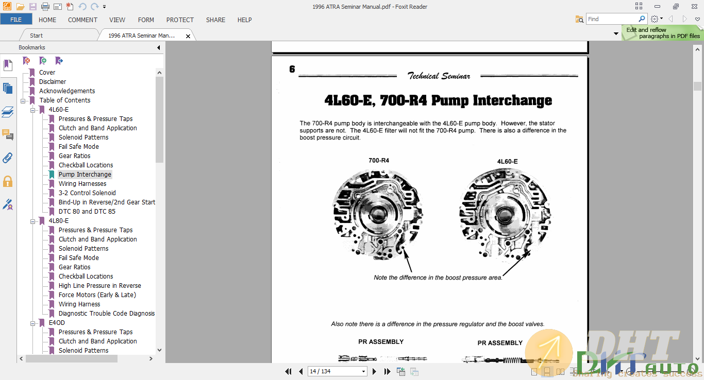
Task: Click the bookmarks panel vertical scrollbar
Action: (159, 119)
